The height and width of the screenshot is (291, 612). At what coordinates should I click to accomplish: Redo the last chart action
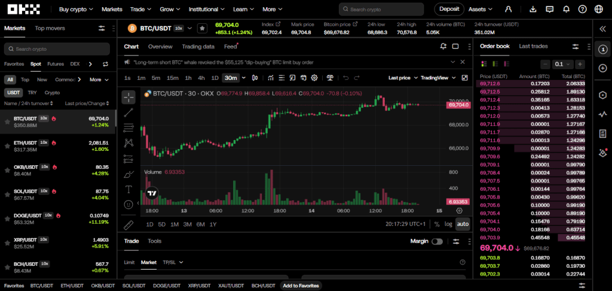(x=356, y=78)
